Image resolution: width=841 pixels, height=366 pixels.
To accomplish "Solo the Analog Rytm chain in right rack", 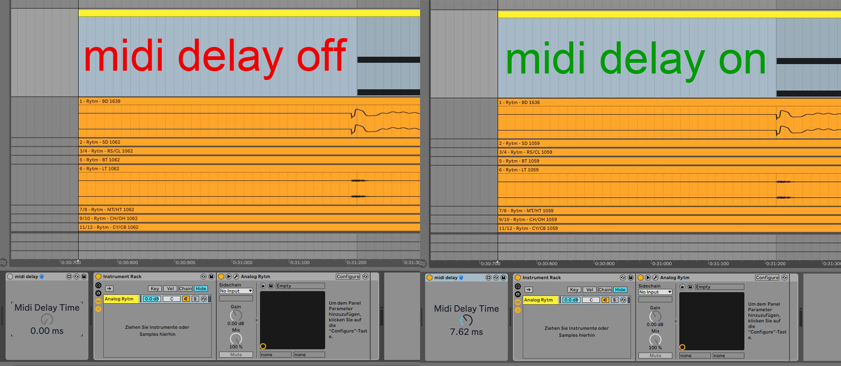I will click(614, 300).
